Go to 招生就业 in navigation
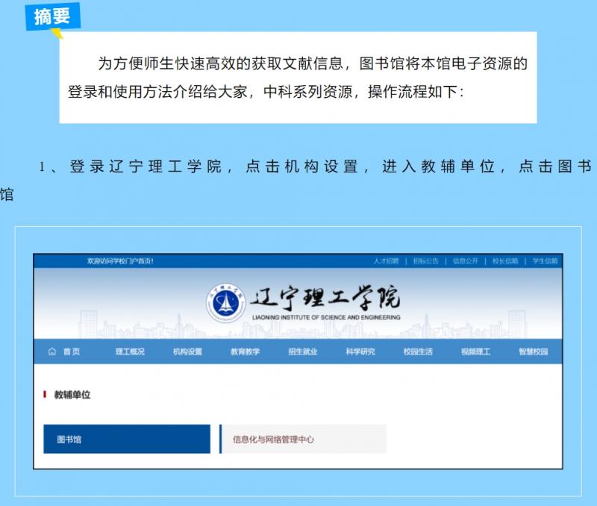The width and height of the screenshot is (597, 506). (303, 352)
